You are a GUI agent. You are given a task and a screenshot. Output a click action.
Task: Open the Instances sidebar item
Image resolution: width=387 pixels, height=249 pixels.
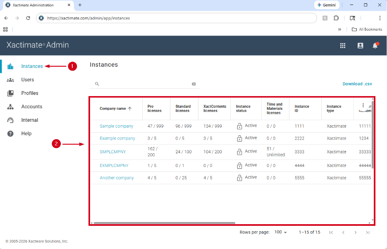32,66
